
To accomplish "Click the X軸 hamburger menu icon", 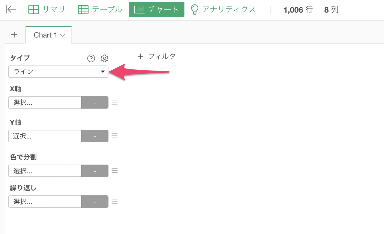I will point(114,102).
